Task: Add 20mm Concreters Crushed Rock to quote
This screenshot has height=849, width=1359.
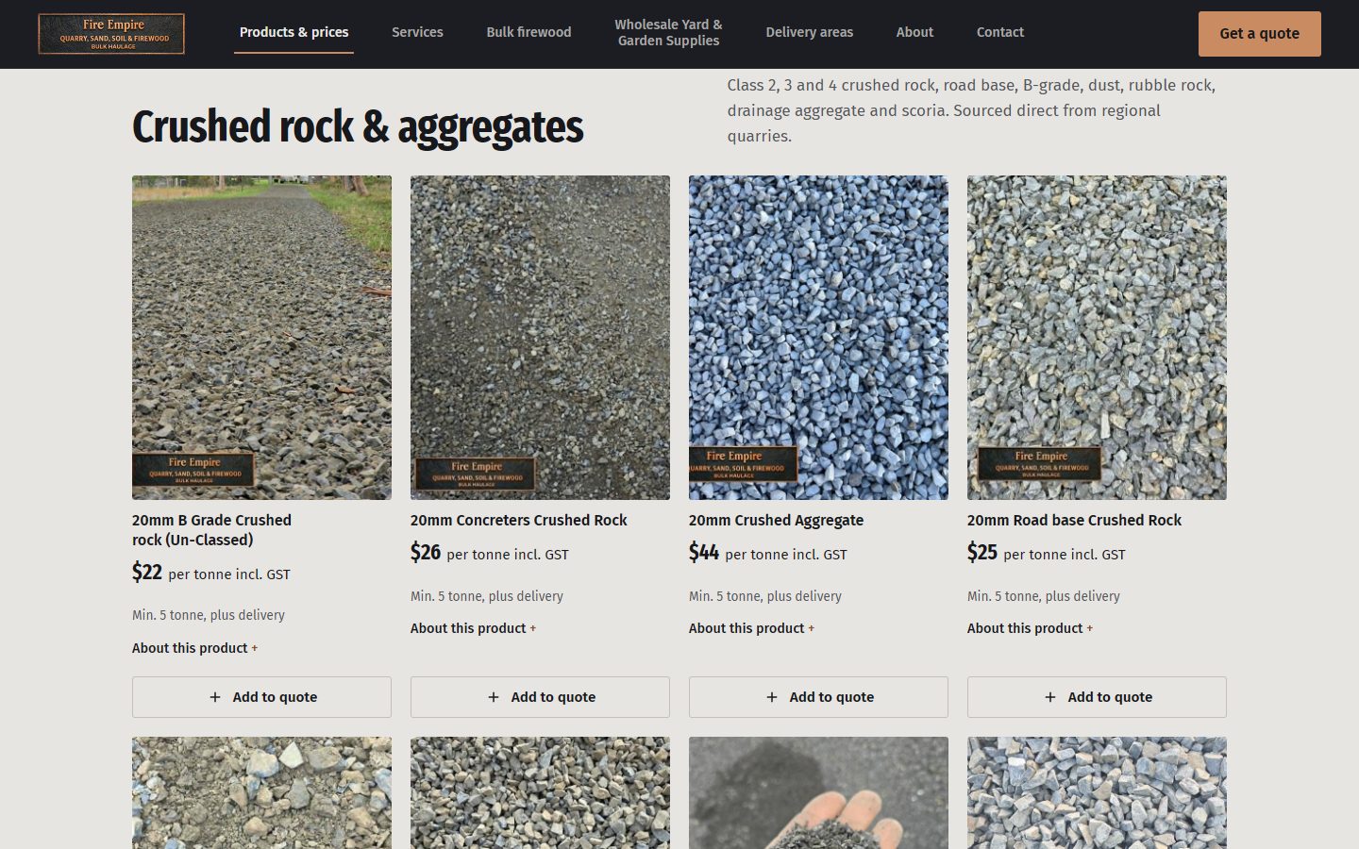Action: point(540,697)
